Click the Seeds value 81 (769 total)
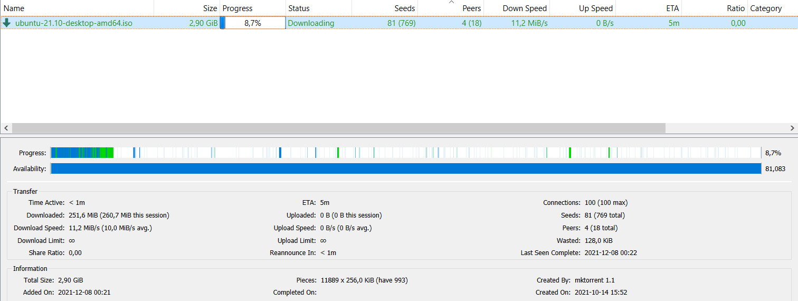This screenshot has height=301, width=798. (605, 215)
